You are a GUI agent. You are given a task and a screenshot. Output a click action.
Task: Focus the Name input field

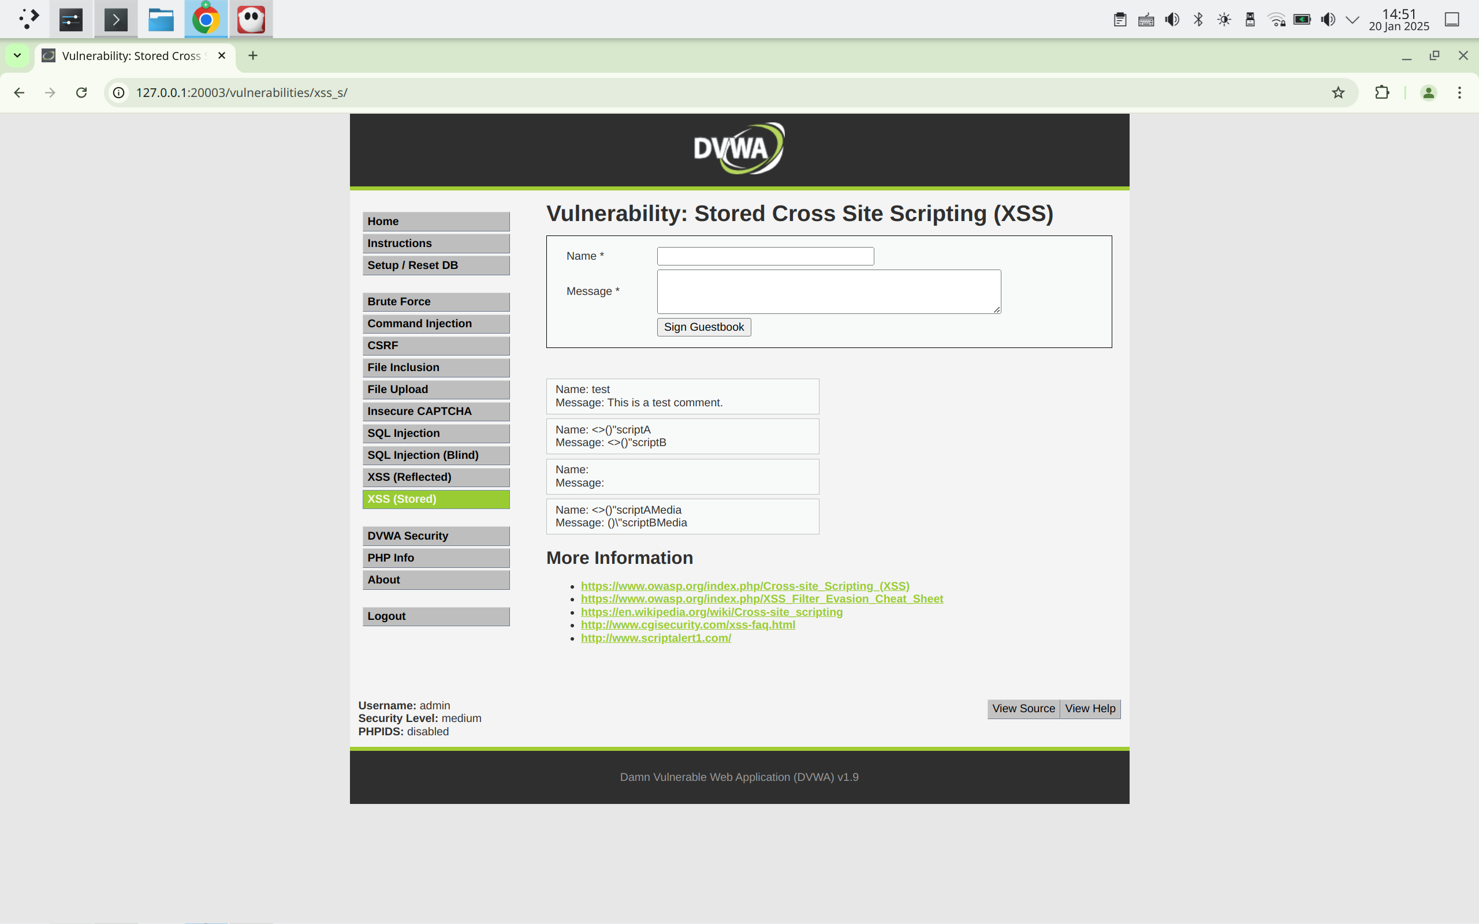point(765,256)
